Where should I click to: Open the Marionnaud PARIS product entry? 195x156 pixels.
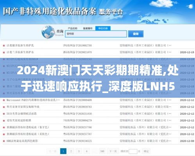click(33, 100)
